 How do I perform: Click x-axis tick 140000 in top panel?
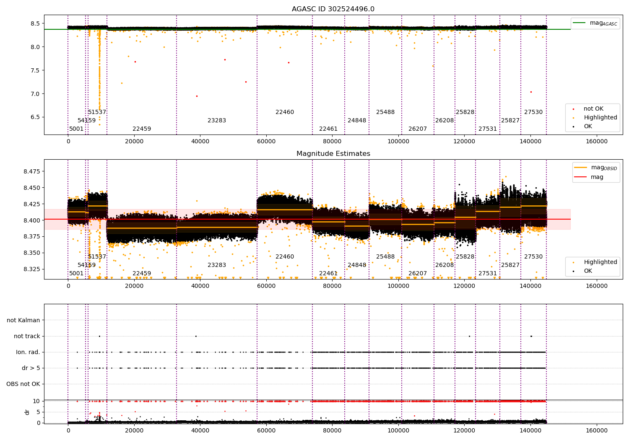coord(530,142)
